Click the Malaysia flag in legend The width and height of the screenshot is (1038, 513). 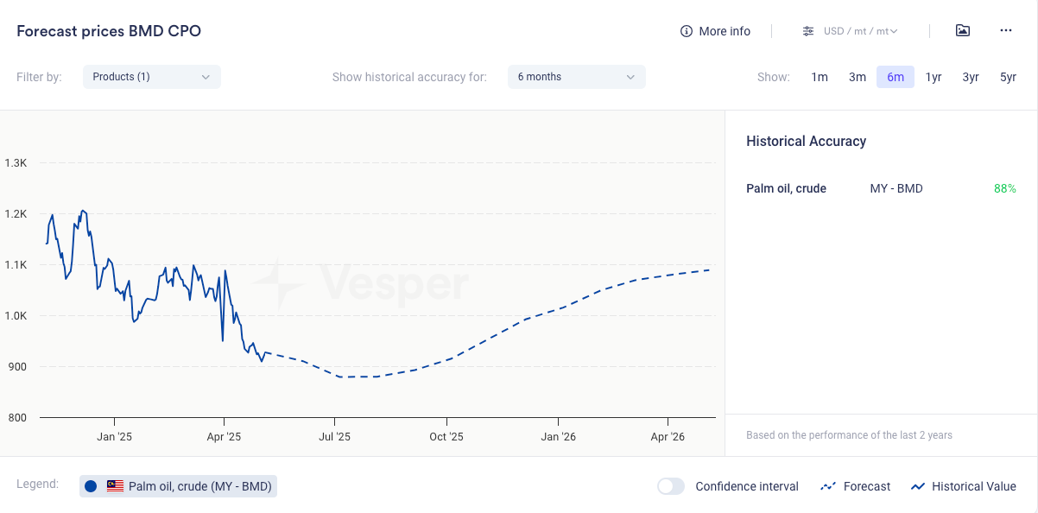coord(115,486)
